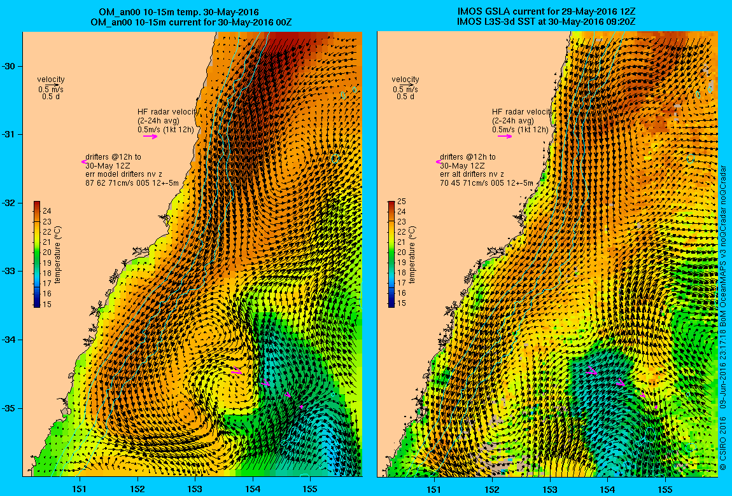Click 'HF radar velocity' text in right map
Viewport: 732px width, 496px height.
coord(521,112)
